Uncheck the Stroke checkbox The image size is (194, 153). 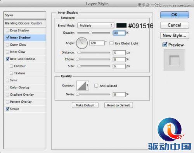pos(7,109)
